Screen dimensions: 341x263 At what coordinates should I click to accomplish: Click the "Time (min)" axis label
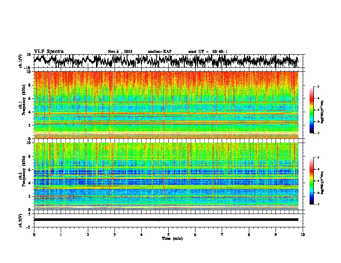coord(172,239)
